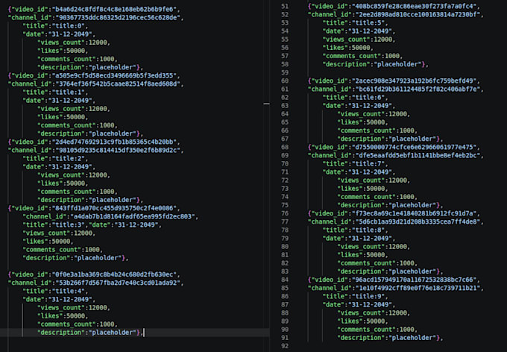Click gutter line number 59

tap(285, 72)
